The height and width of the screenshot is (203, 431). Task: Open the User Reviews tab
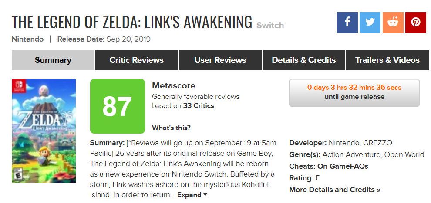click(220, 60)
